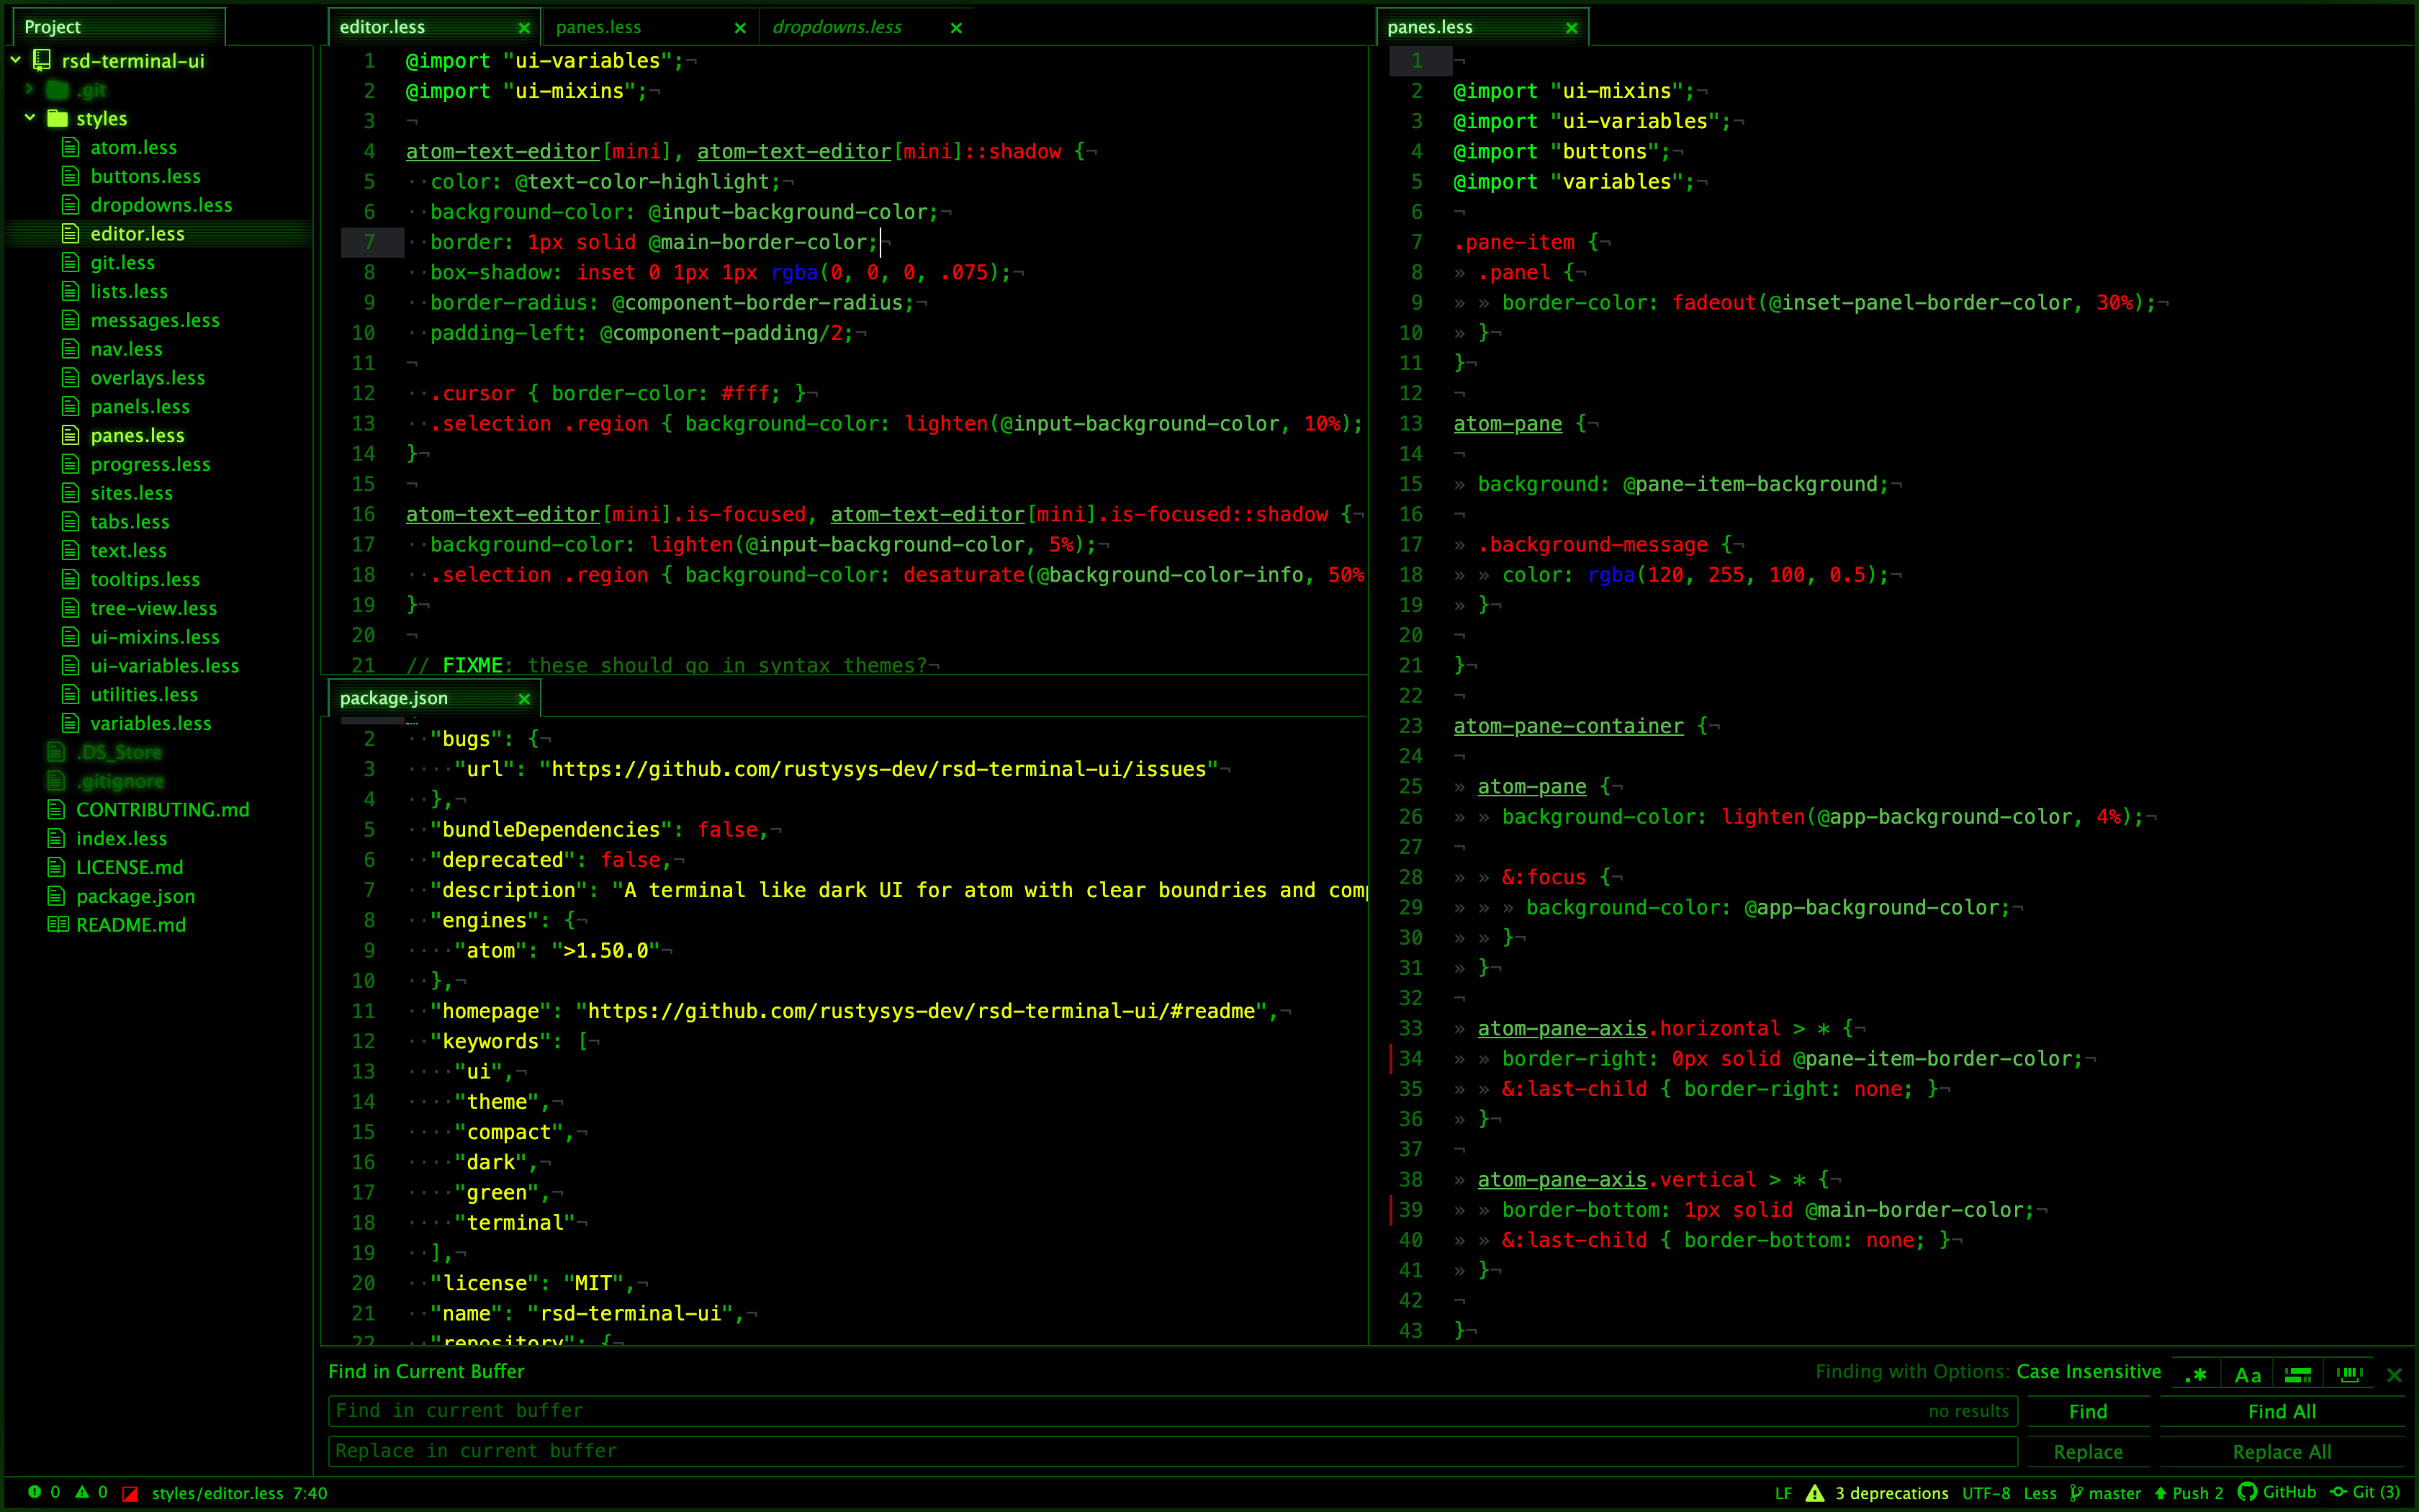Collapse the styles folder
Image resolution: width=2419 pixels, height=1512 pixels.
30,118
